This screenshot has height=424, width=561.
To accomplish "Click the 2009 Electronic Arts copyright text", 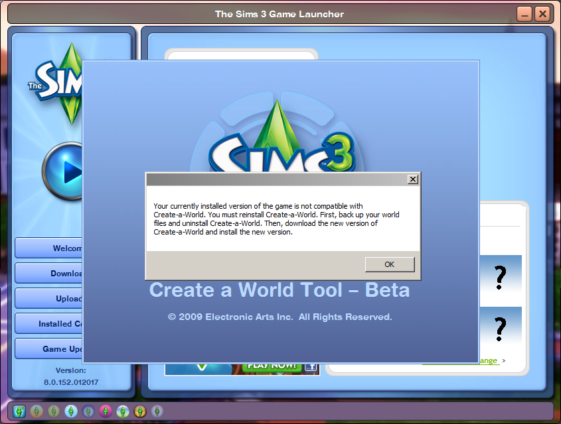I will [280, 317].
